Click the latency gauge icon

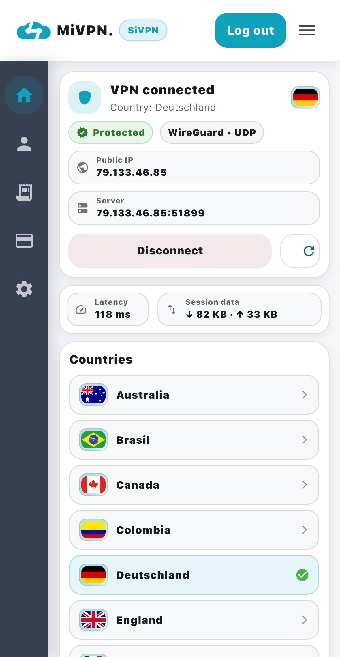pyautogui.click(x=81, y=309)
